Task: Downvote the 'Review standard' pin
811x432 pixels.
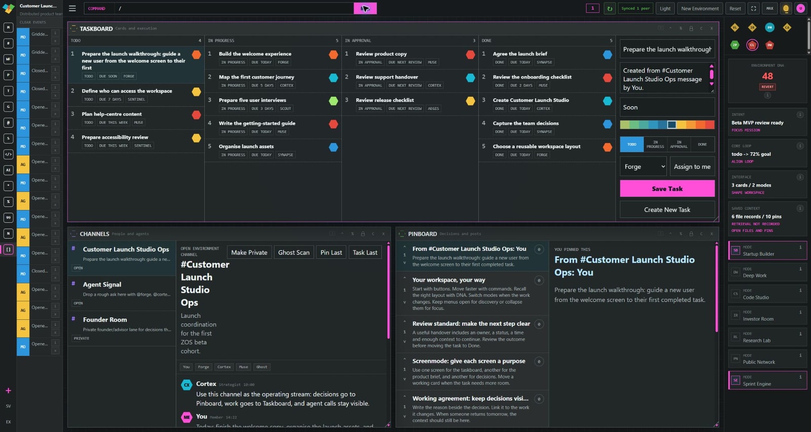Action: 404,341
